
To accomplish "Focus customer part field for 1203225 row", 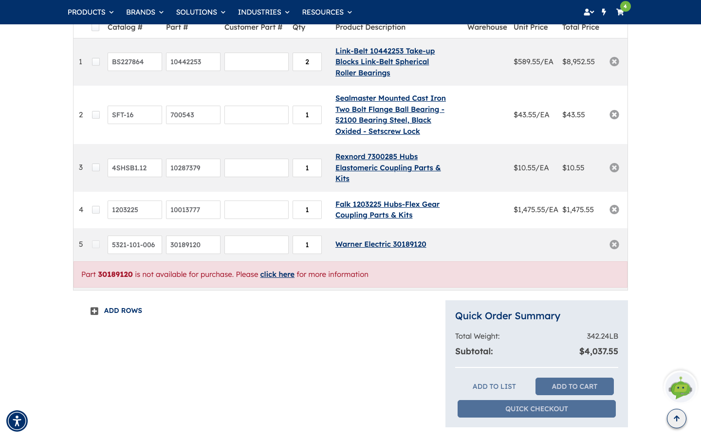I will click(x=257, y=210).
